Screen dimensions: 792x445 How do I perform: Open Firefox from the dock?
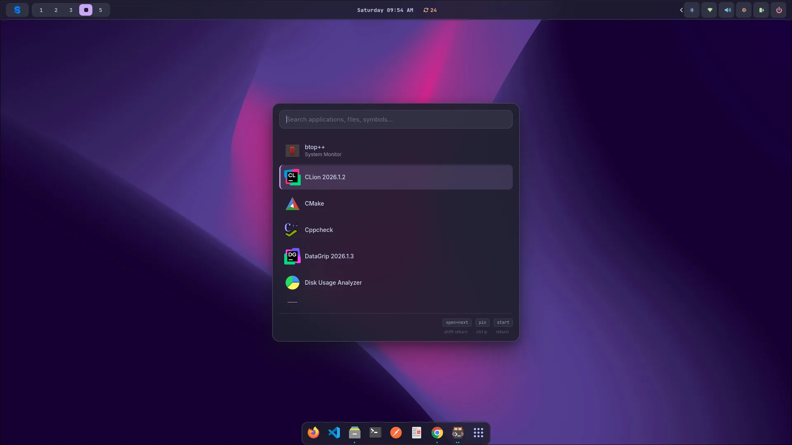pos(313,433)
